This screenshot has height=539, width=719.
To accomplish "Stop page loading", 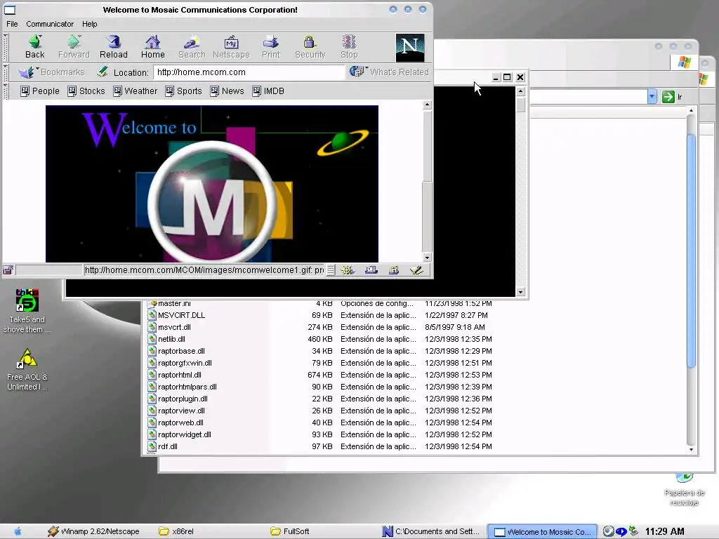I will 349,47.
